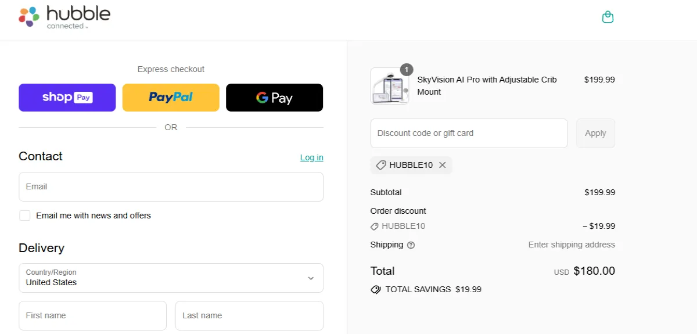697x334 pixels.
Task: Focus the Email input field
Action: (x=171, y=186)
